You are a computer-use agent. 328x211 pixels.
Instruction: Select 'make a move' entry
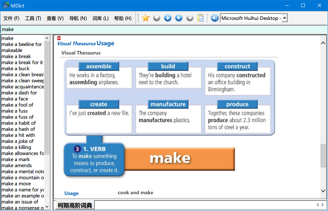pyautogui.click(x=16, y=184)
